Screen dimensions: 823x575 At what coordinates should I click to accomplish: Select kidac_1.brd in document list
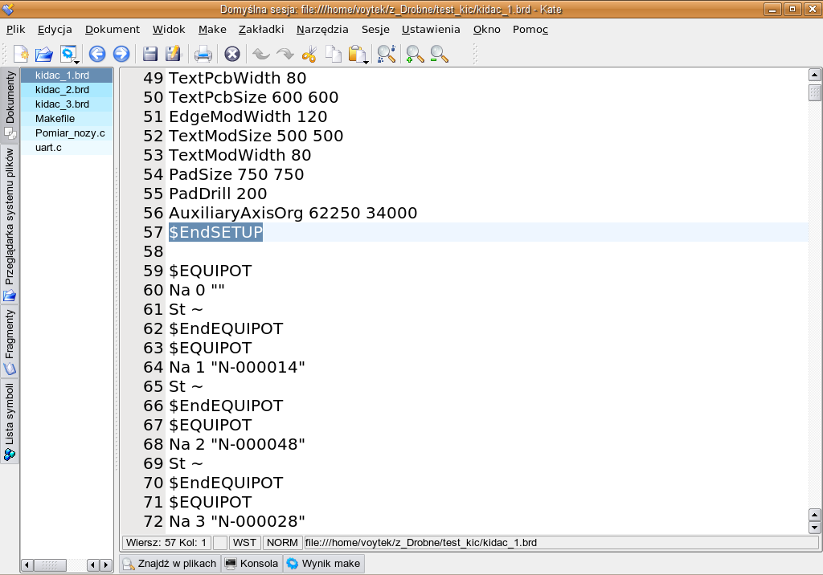pyautogui.click(x=67, y=75)
